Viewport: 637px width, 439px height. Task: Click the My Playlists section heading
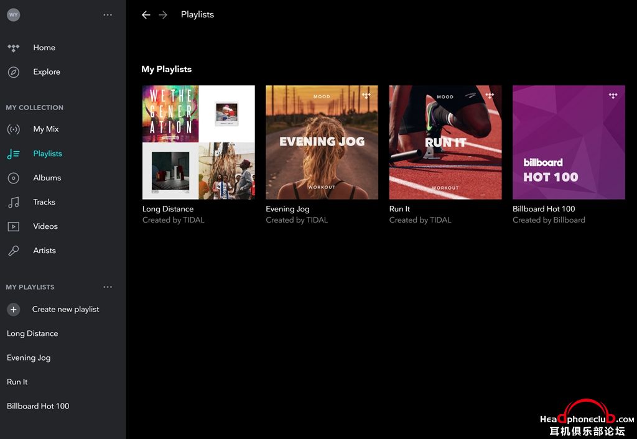[167, 70]
